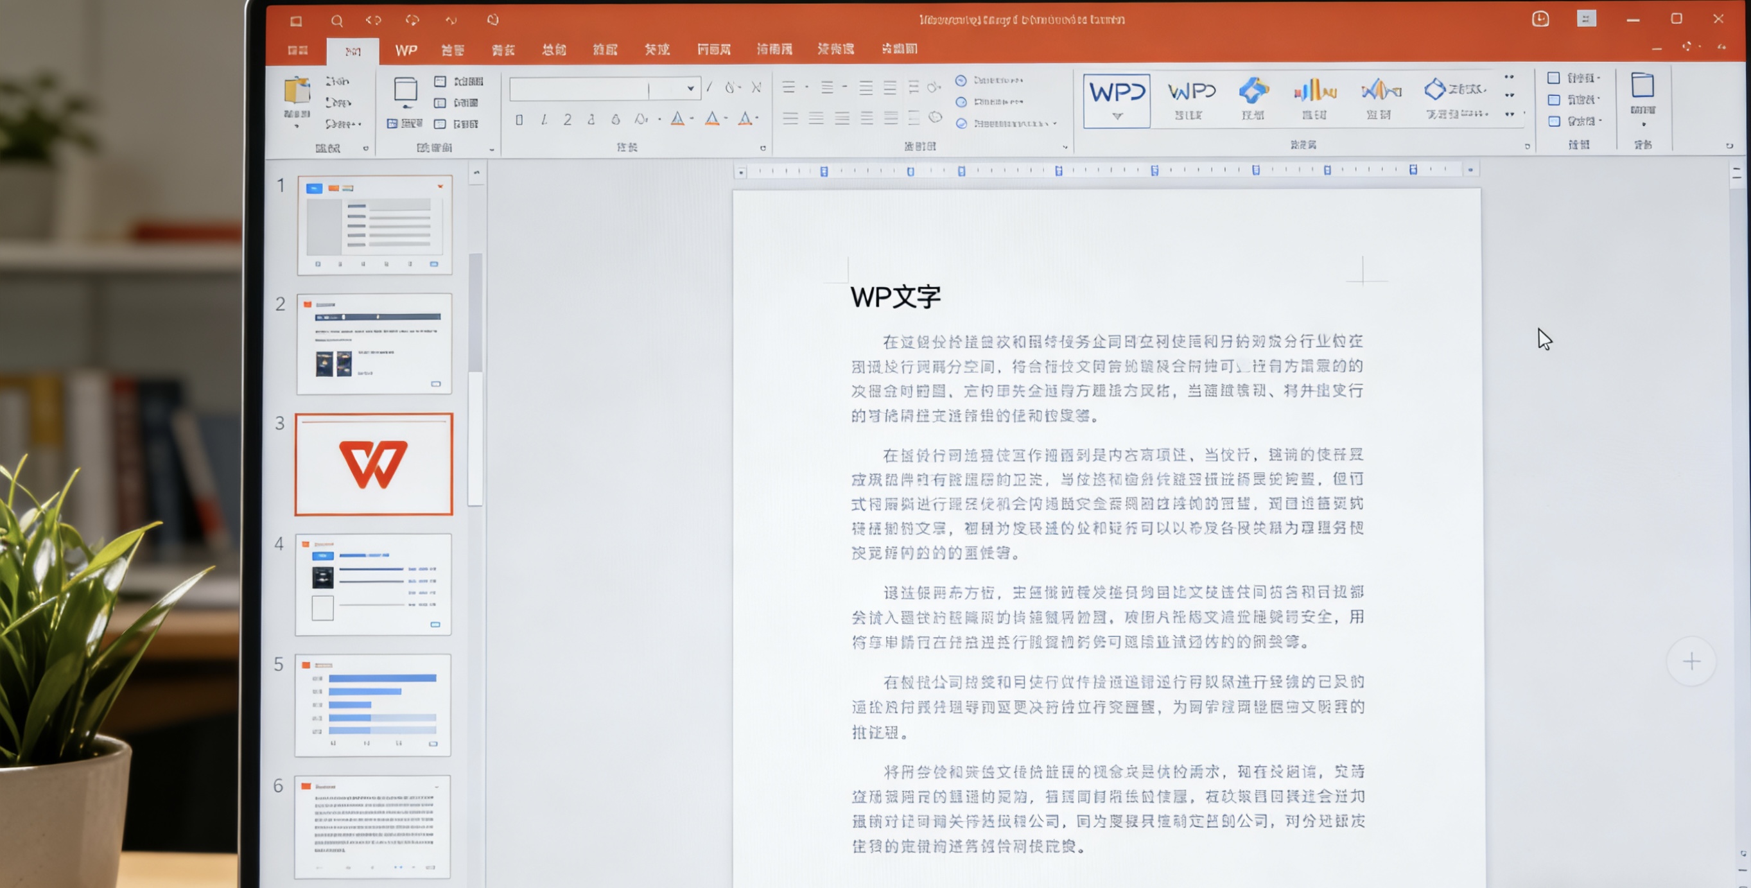Toggle the second checkbox in the right ribbon group

click(x=1553, y=100)
